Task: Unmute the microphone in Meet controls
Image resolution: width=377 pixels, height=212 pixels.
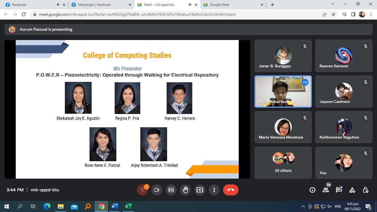Action: (x=142, y=190)
